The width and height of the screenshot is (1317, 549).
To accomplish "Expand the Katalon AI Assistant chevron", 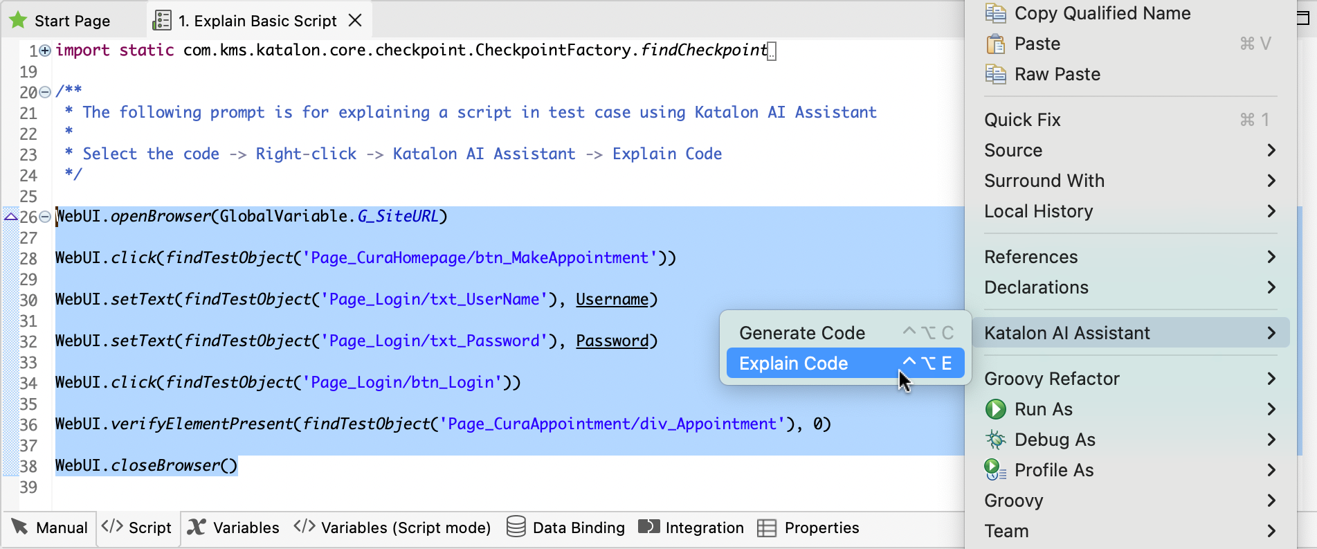I will (1271, 333).
